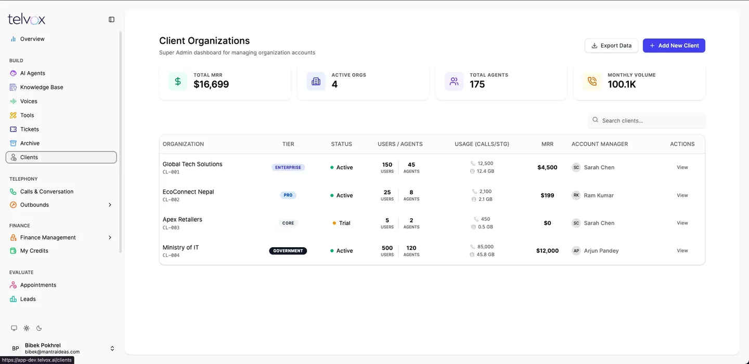Click the Total MRR dollar icon
The height and width of the screenshot is (364, 749).
coord(178,82)
